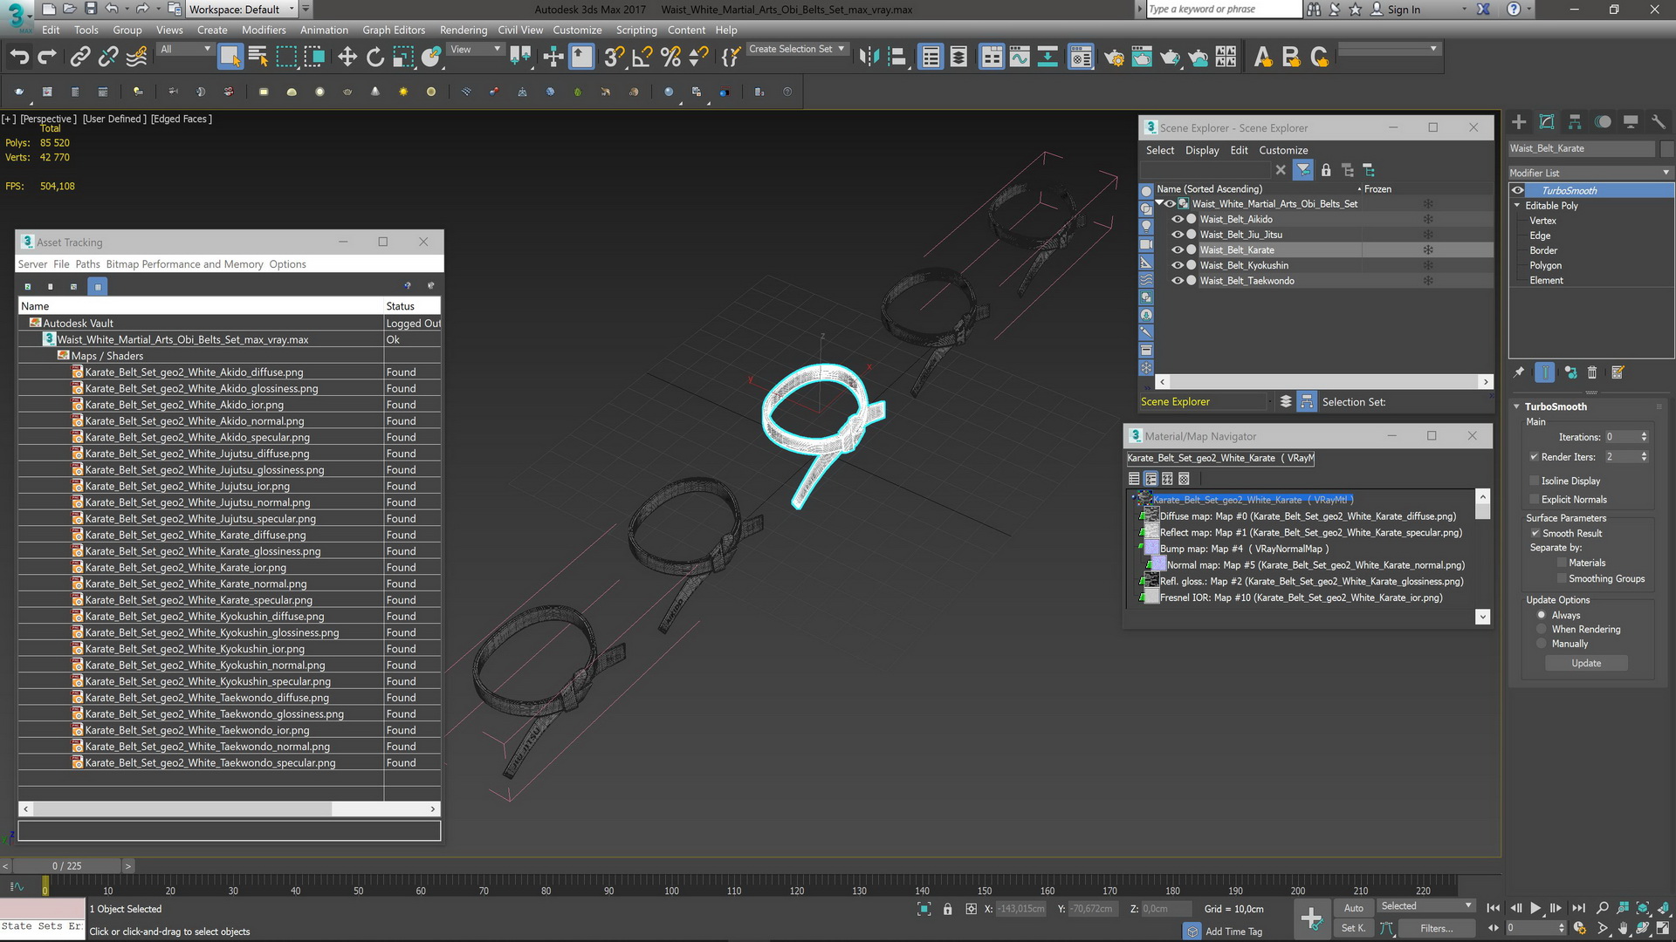Collapse the Waist_White_Martial_Arts_Obi_Belts_Set tree node

[x=1159, y=203]
